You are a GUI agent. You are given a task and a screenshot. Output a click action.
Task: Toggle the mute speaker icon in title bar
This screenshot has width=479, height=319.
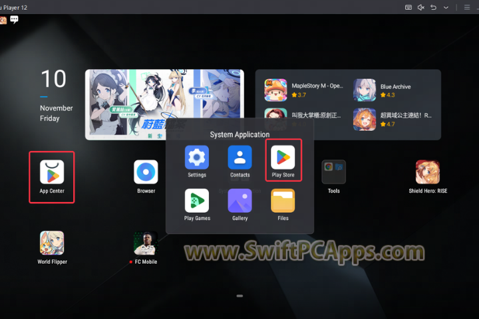click(x=421, y=7)
